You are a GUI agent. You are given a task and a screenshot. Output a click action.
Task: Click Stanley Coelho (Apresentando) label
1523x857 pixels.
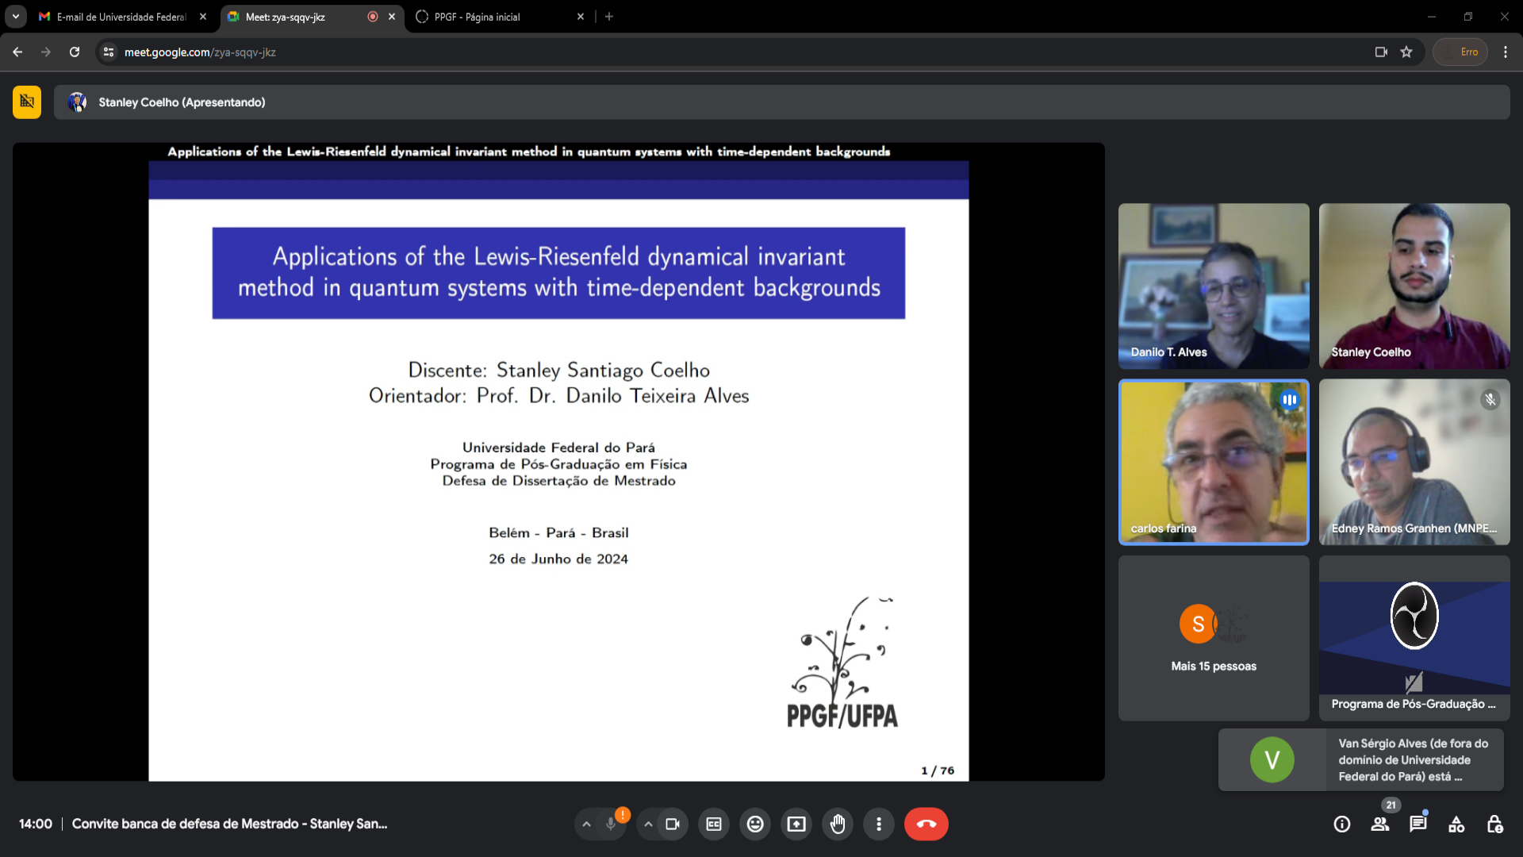click(182, 102)
